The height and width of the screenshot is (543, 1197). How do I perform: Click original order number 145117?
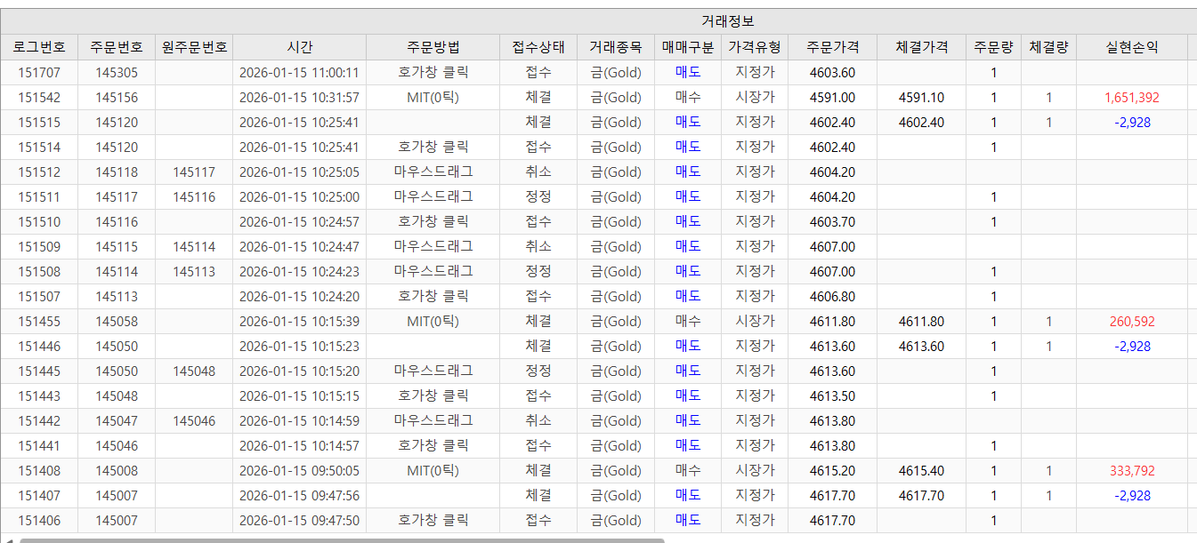pyautogui.click(x=194, y=172)
